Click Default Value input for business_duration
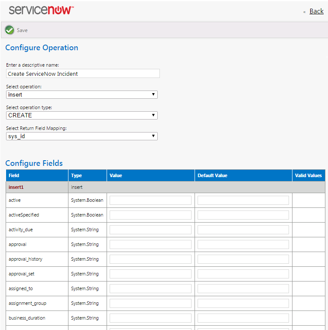 tap(243, 318)
